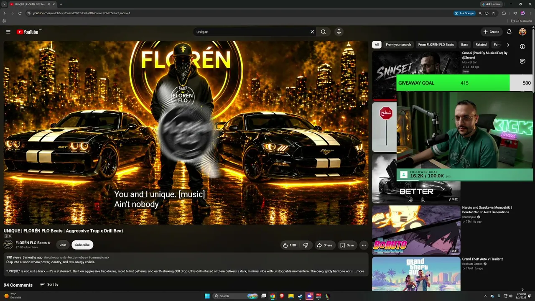
Task: Click the volume icon in system tray
Action: pos(510,296)
